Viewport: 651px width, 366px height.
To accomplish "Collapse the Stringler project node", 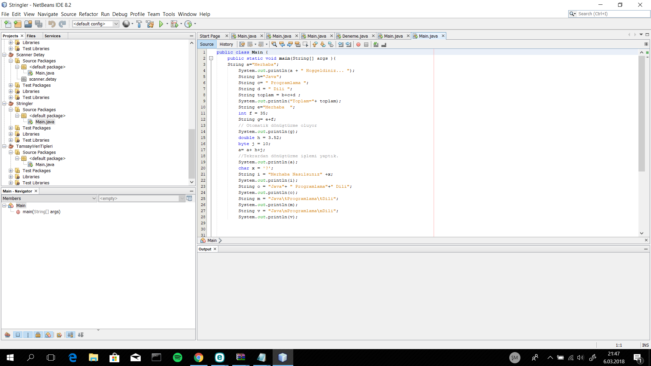I will pos(4,104).
